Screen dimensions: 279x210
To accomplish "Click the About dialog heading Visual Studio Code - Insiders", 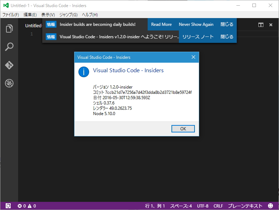I will tap(128, 70).
